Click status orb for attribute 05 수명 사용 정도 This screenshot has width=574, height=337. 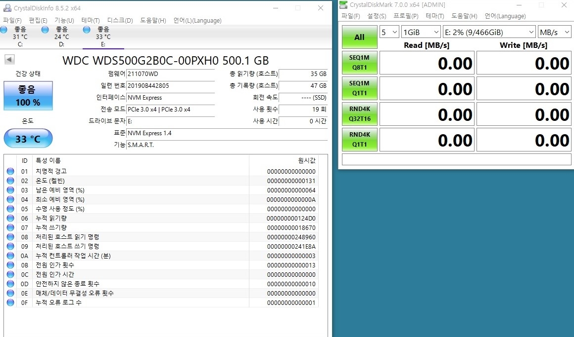[x=10, y=209]
